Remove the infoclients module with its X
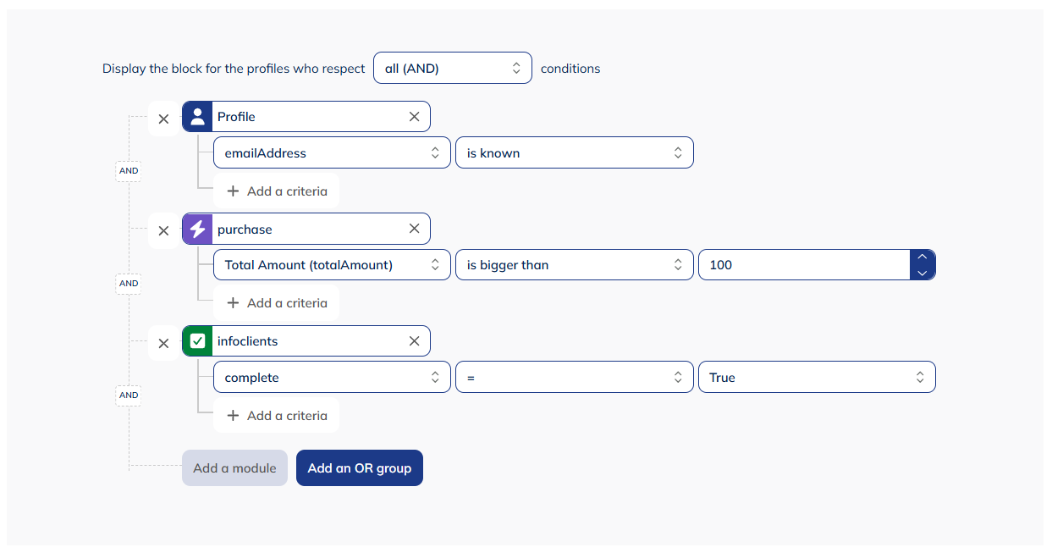Image resolution: width=1052 pixels, height=553 pixels. tap(414, 341)
